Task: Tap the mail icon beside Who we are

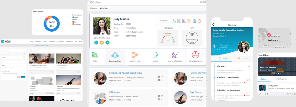Action: tap(249, 66)
